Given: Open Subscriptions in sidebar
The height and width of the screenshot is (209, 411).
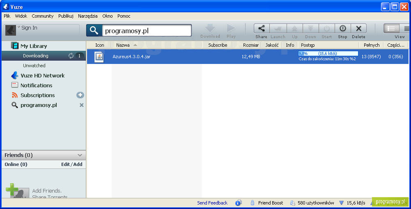Looking at the screenshot, I should tap(37, 95).
